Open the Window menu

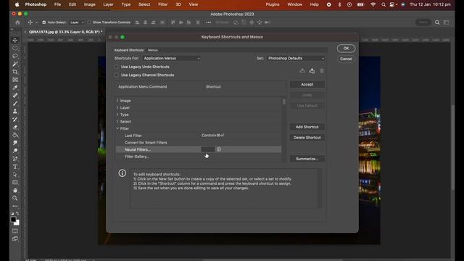pyautogui.click(x=295, y=4)
